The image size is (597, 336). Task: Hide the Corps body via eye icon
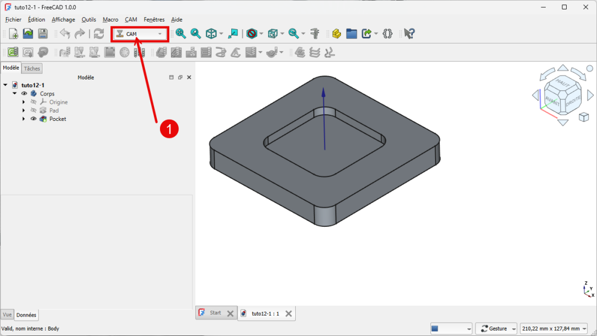(x=24, y=94)
